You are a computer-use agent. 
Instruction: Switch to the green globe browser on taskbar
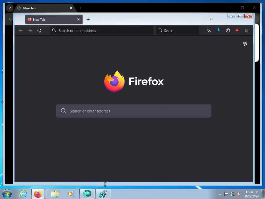tap(87, 194)
